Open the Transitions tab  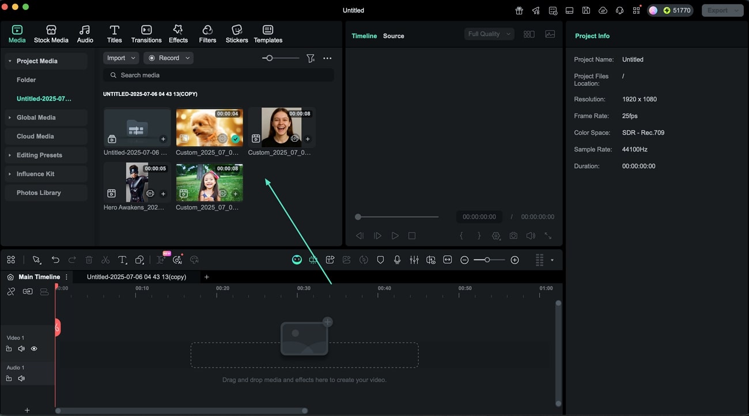[x=146, y=34]
